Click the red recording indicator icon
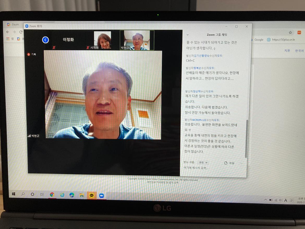305x229 pixels. click(x=29, y=54)
